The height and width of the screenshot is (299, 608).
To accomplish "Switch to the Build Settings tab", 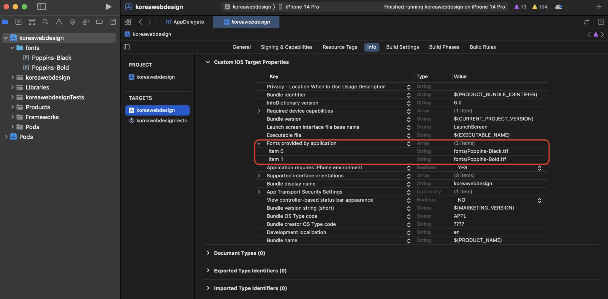I will [402, 47].
